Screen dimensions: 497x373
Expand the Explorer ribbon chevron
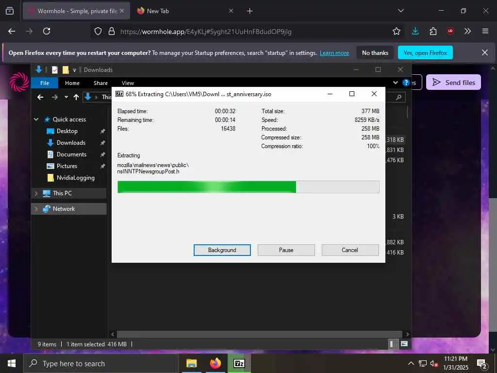coord(395,83)
